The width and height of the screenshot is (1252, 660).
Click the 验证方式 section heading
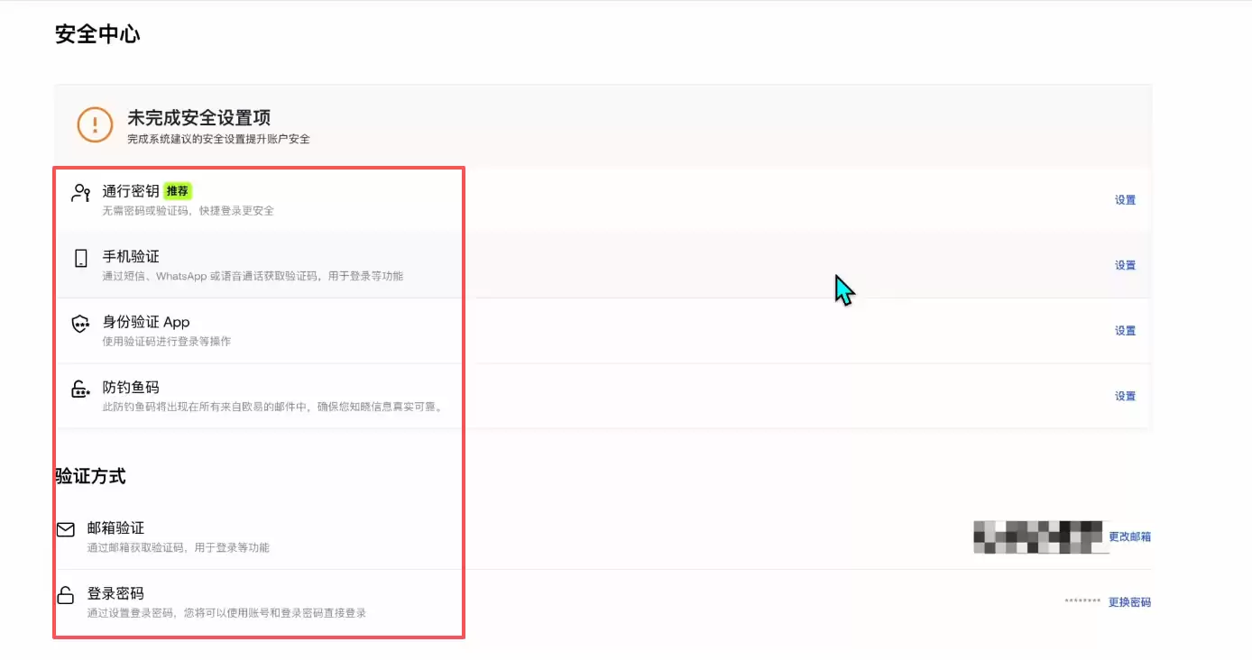tap(90, 476)
